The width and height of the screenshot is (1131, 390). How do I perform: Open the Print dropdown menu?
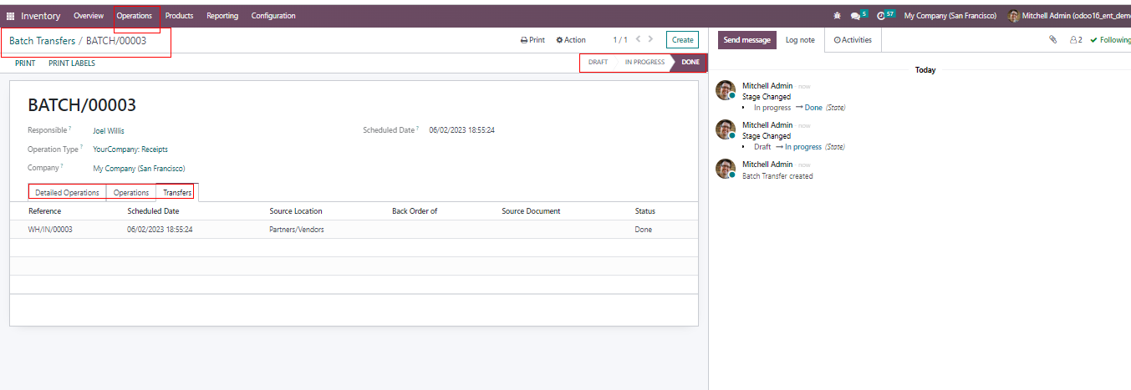[x=532, y=39]
